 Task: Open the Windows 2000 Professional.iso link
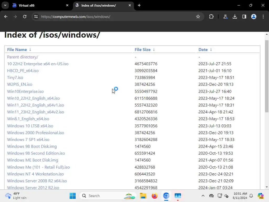pyautogui.click(x=35, y=133)
